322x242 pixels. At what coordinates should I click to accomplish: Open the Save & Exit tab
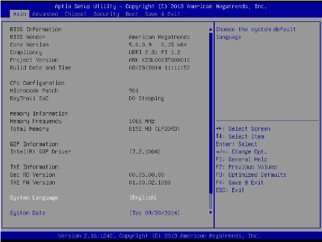coord(162,14)
